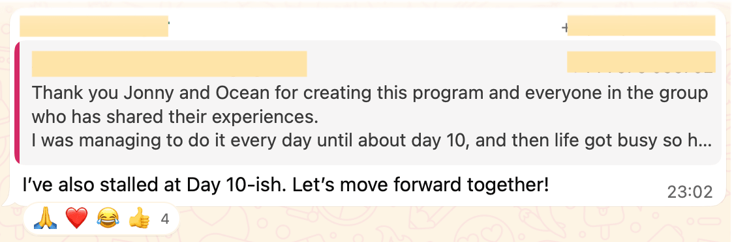Click the quoted author's name in reply
The width and height of the screenshot is (732, 242).
[169, 64]
